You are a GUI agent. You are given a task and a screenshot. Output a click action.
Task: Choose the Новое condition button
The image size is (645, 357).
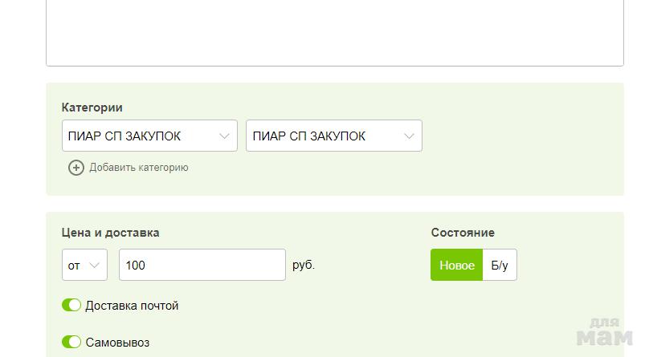click(x=457, y=266)
